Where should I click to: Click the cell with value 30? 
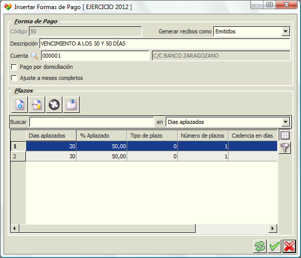coord(51,156)
